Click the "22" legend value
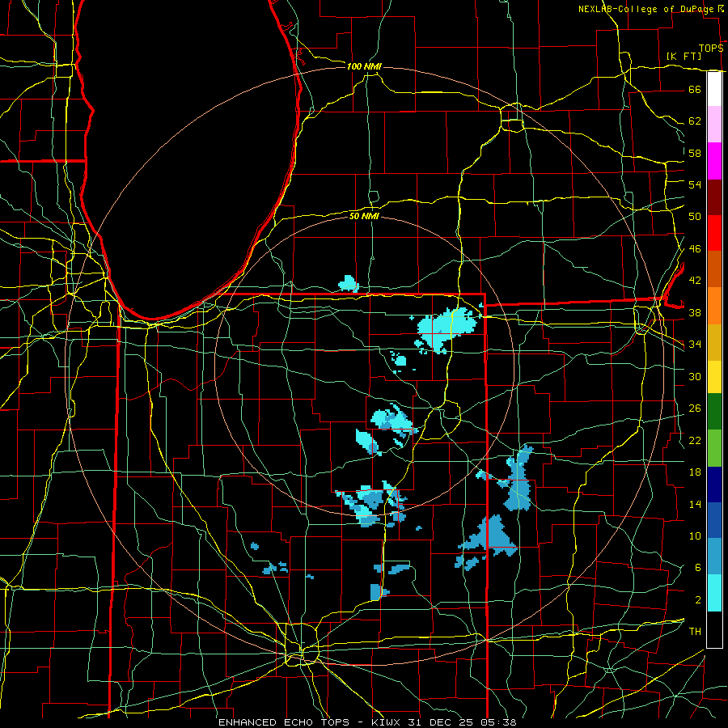This screenshot has width=728, height=728. coord(695,441)
